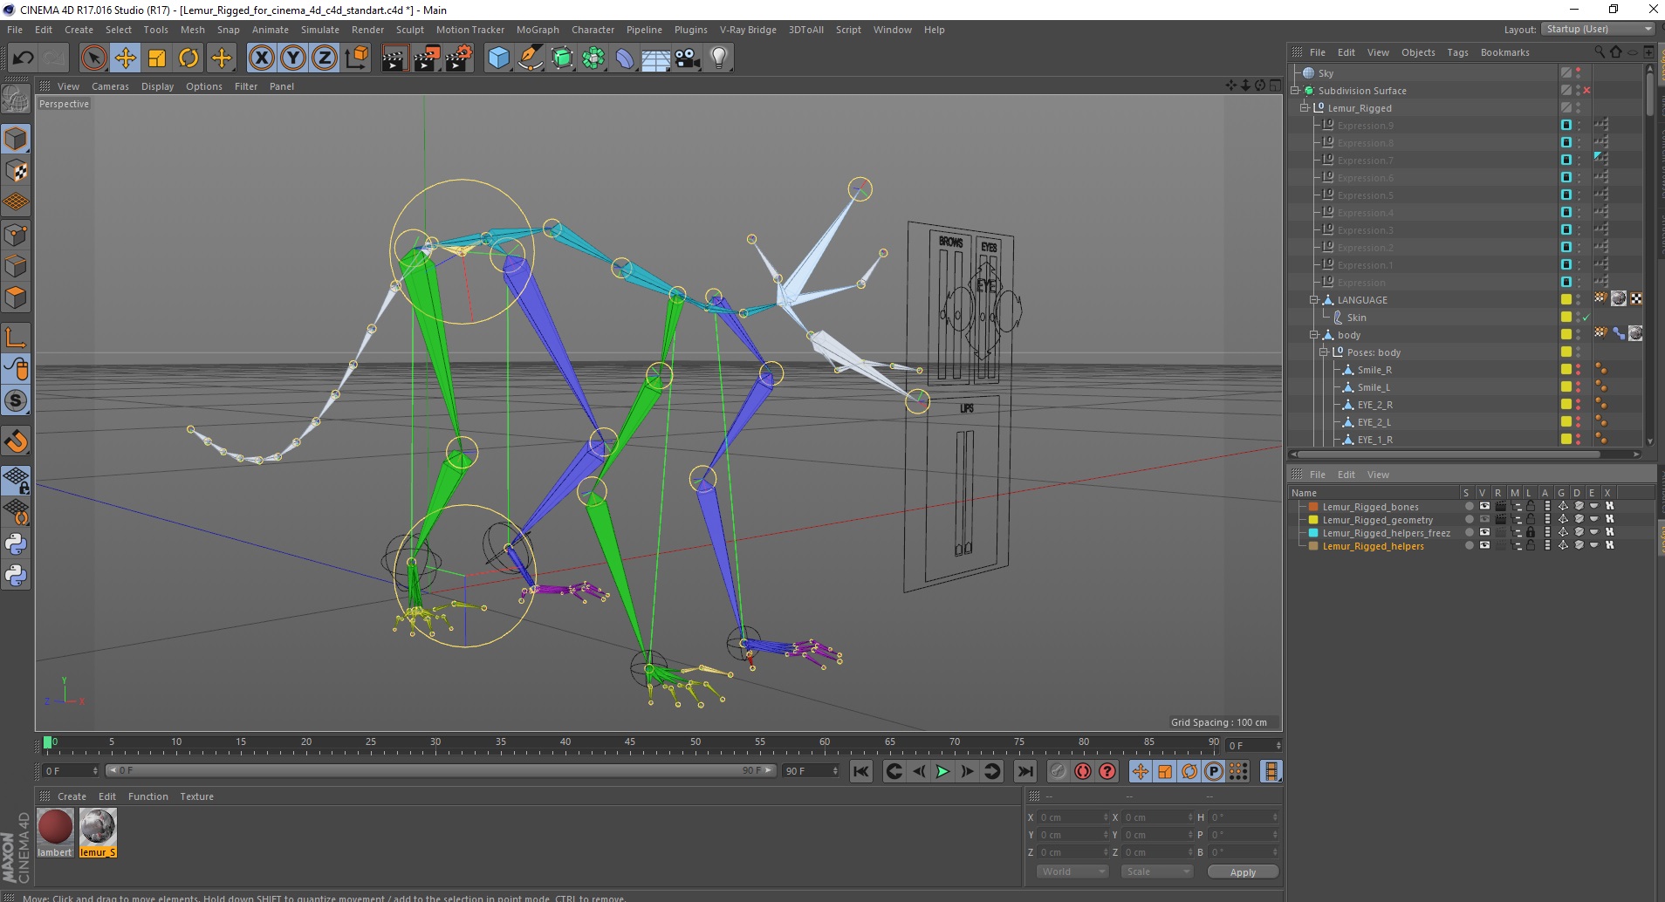Collapse the body object
The image size is (1665, 902).
[1314, 335]
